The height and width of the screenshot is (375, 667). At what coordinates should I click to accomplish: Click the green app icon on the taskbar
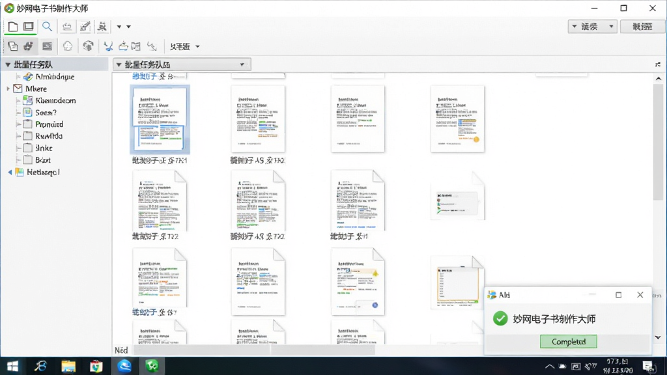pyautogui.click(x=152, y=366)
